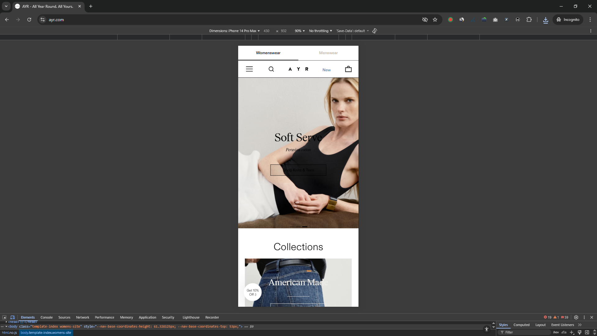This screenshot has width=597, height=336.
Task: Switch to the Console tab
Action: pos(47,317)
